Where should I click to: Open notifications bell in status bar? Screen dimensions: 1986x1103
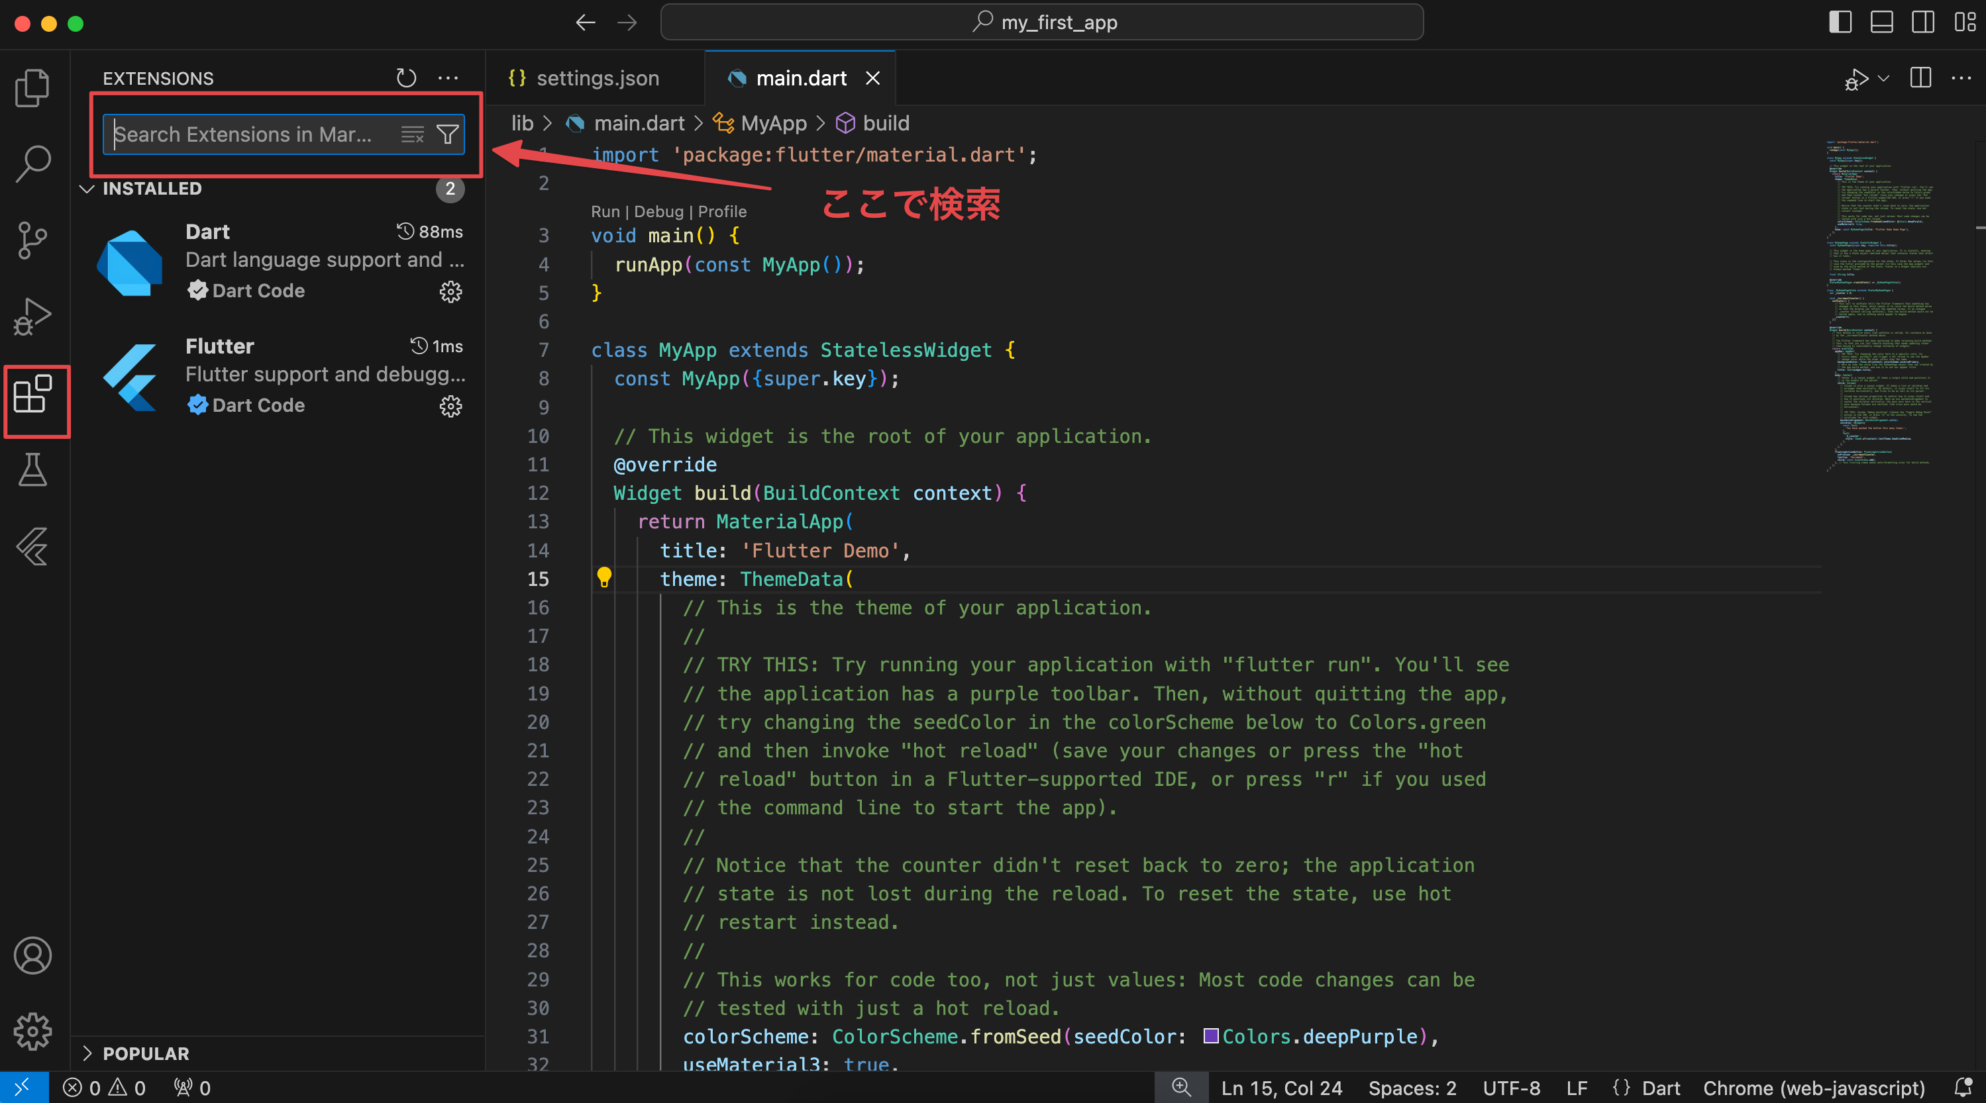1964,1088
